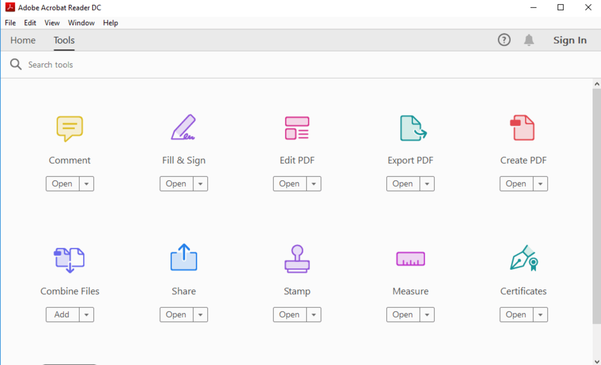Open the View menu
Screen dimensions: 601x365
pos(52,23)
